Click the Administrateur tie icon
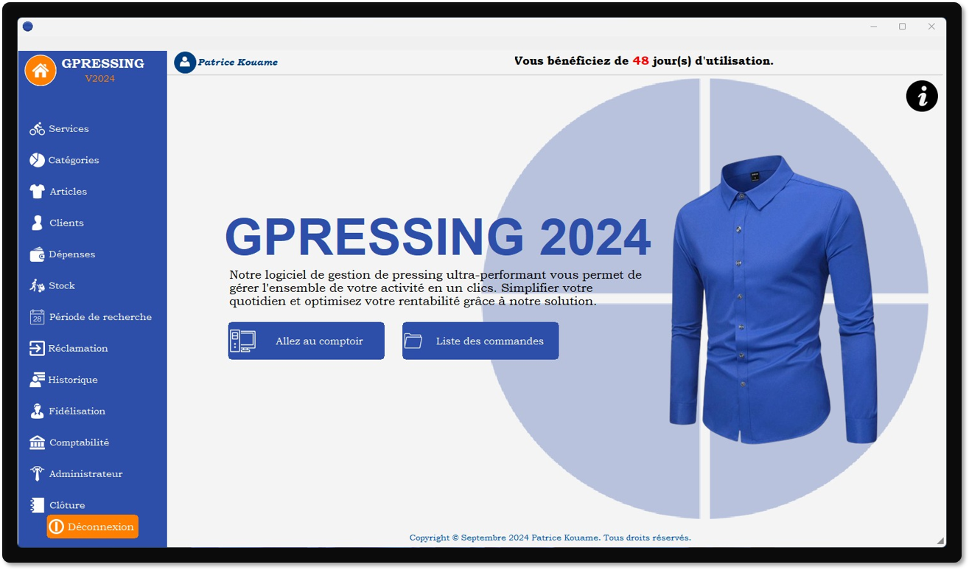Viewport: 969px width, 570px height. click(37, 474)
